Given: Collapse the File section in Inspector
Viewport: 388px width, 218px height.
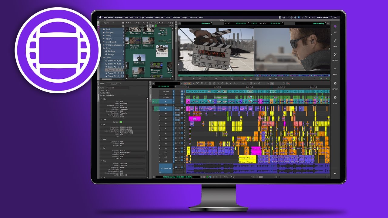Looking at the screenshot, I should (x=101, y=124).
